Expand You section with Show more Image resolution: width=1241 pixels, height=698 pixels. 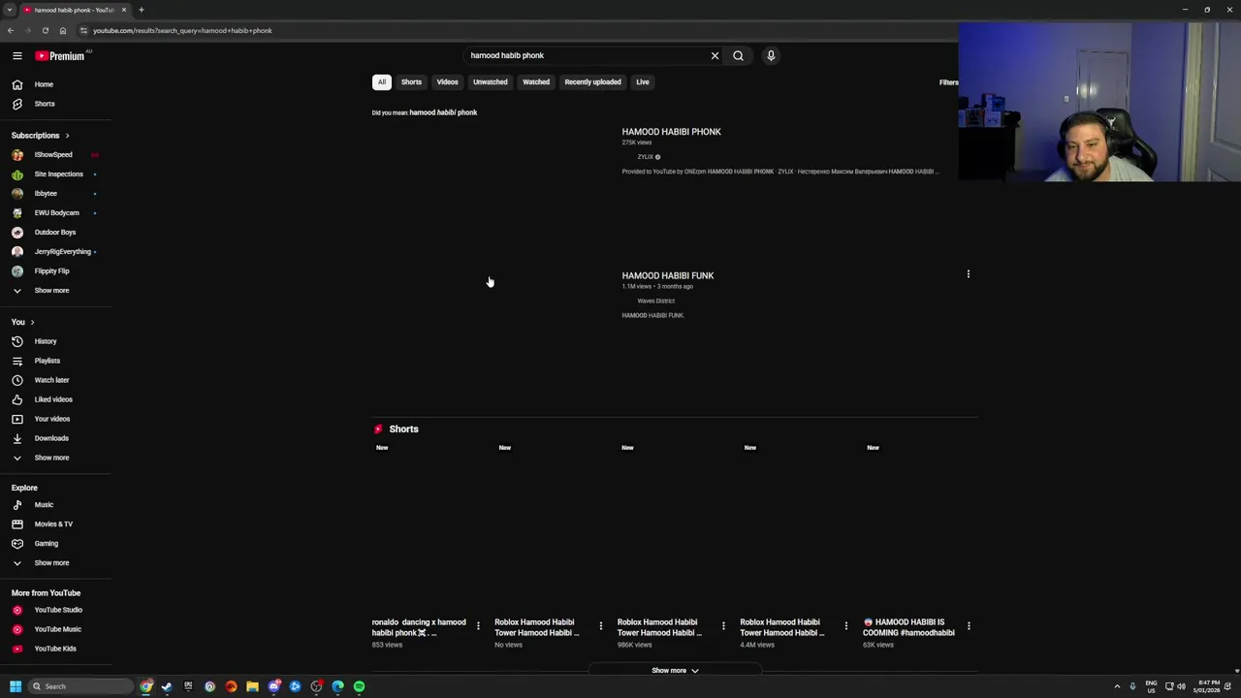(55, 458)
